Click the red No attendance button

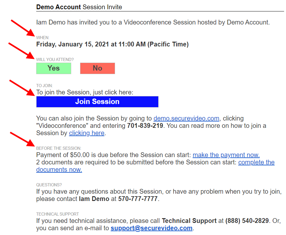point(97,68)
